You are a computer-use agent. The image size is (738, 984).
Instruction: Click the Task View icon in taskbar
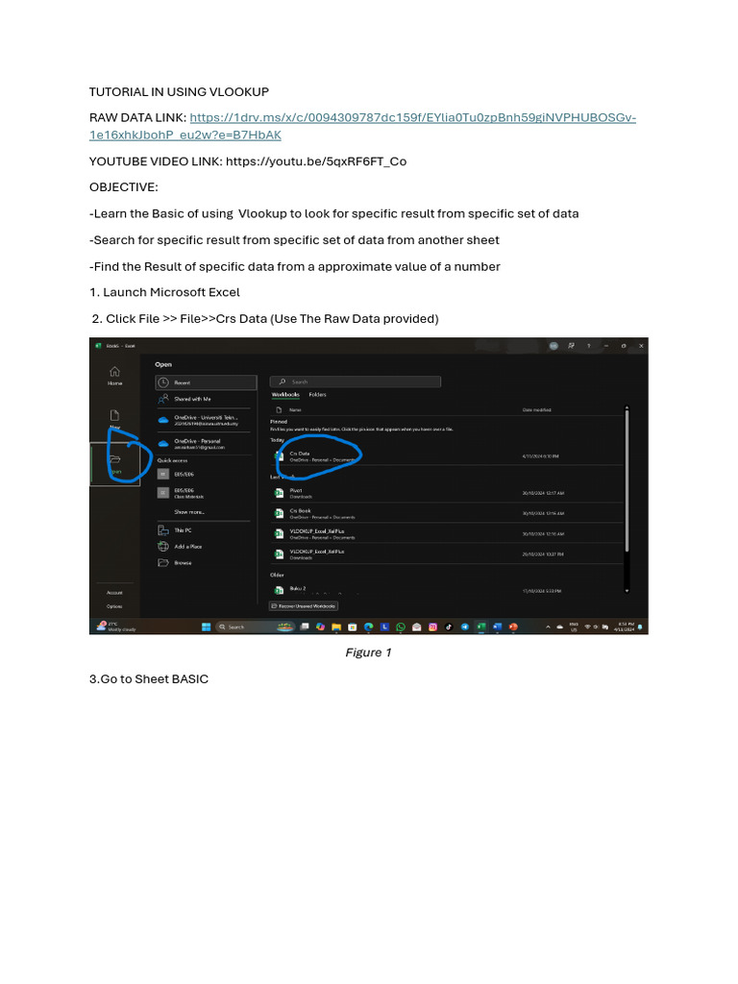pos(305,627)
